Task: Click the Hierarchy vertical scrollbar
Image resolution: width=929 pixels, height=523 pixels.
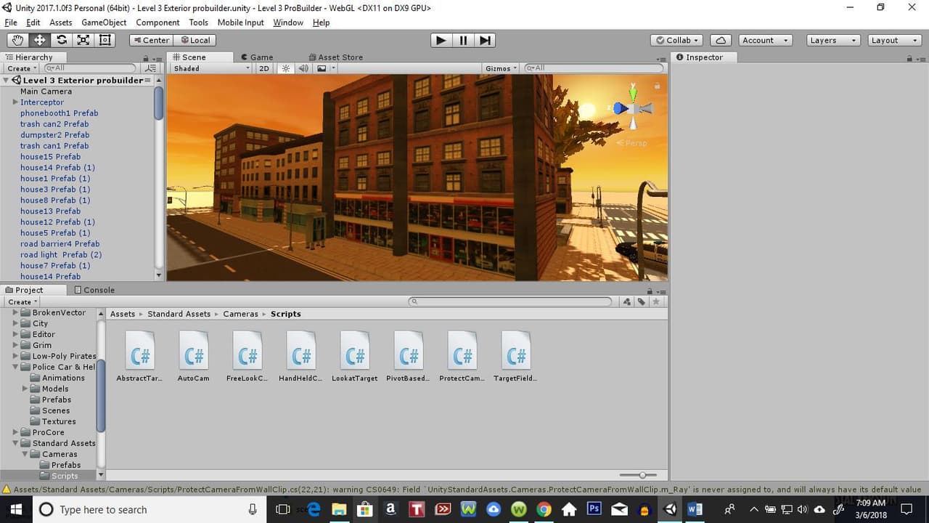Action: coord(159,104)
